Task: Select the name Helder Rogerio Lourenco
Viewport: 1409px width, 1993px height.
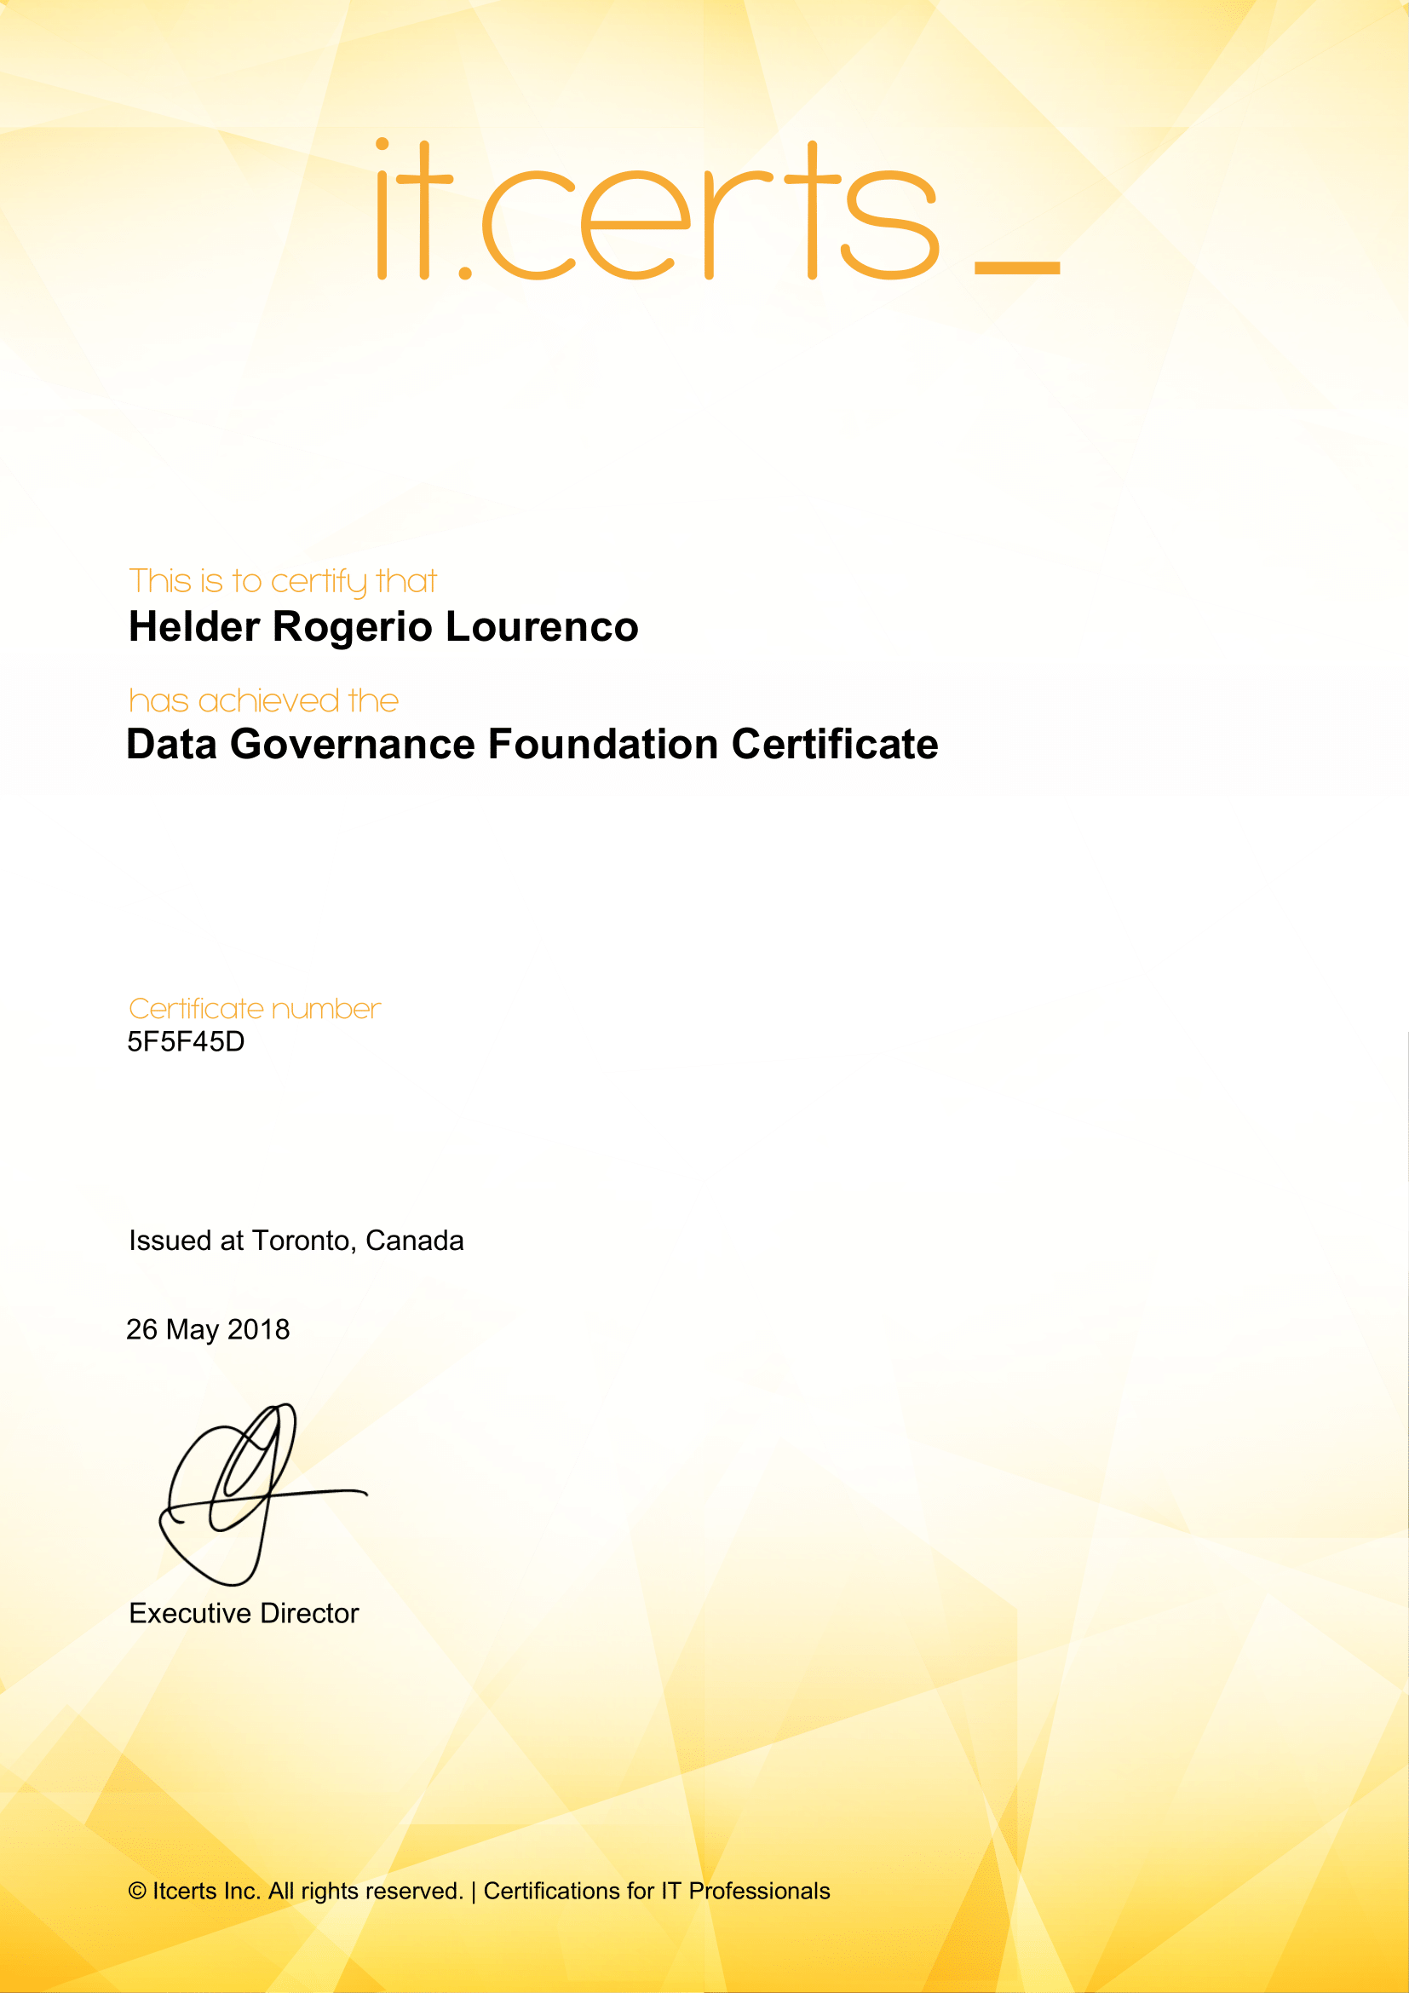Action: click(x=382, y=627)
